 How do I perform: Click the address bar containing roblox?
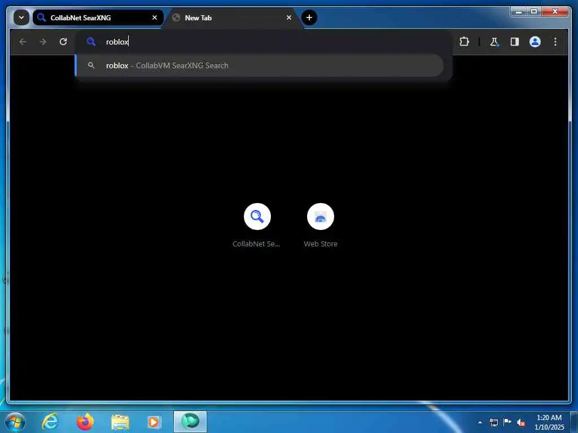tap(264, 42)
